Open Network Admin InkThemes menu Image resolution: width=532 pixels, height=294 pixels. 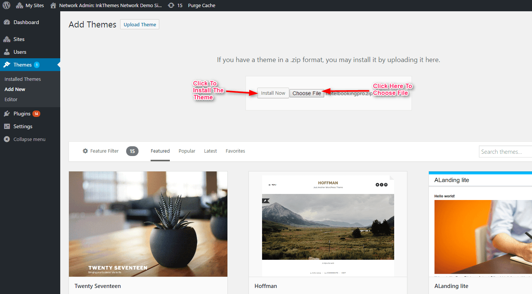coord(106,5)
